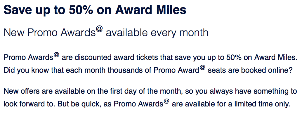Click the @ superscript before 'are available for a limited'

[167, 102]
